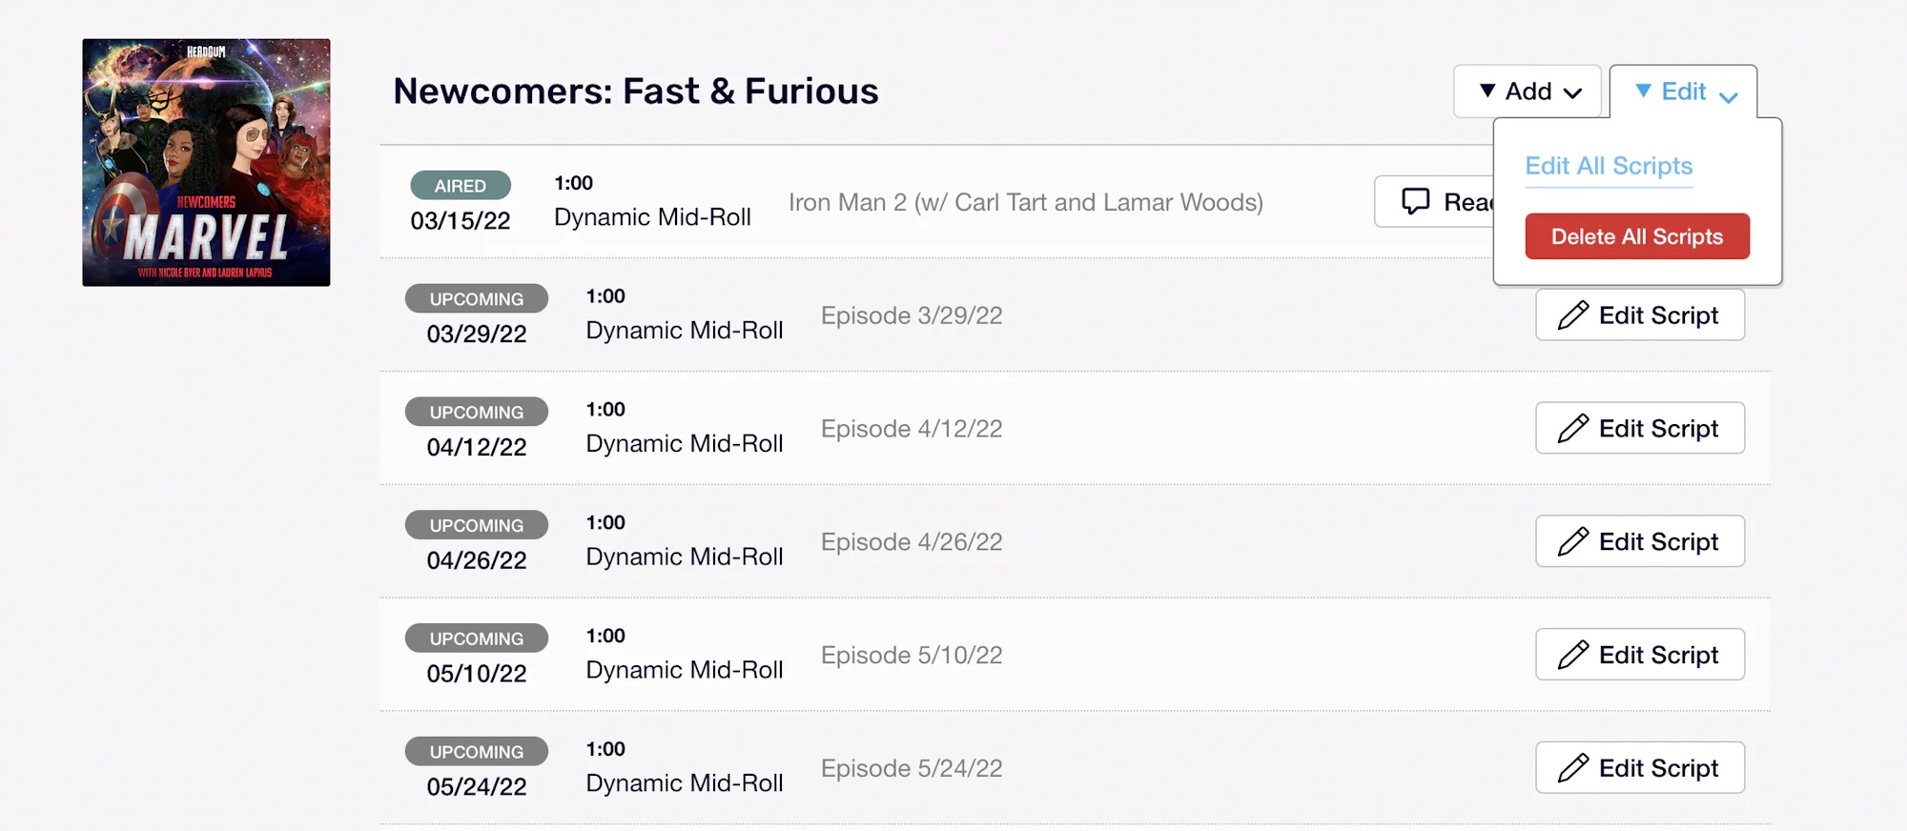The height and width of the screenshot is (831, 1907).
Task: Click the filled triangle in Add button
Action: pyautogui.click(x=1487, y=91)
